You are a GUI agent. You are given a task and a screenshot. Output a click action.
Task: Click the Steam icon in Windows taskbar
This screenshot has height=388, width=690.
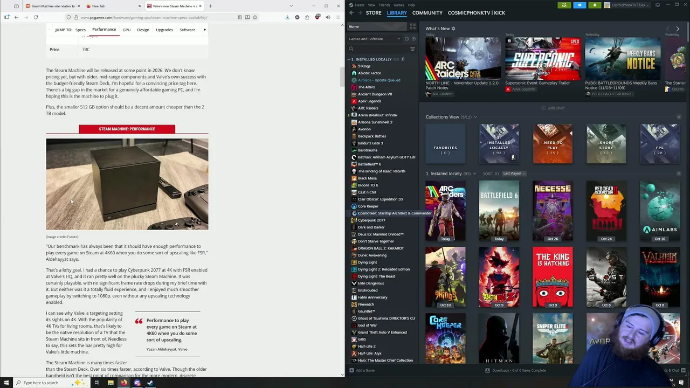[150, 383]
